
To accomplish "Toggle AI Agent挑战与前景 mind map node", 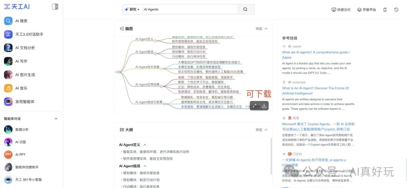I will coord(164,104).
